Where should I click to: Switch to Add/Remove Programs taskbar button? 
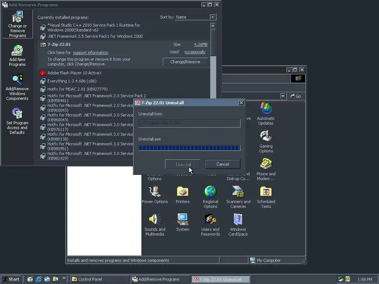tap(160, 279)
